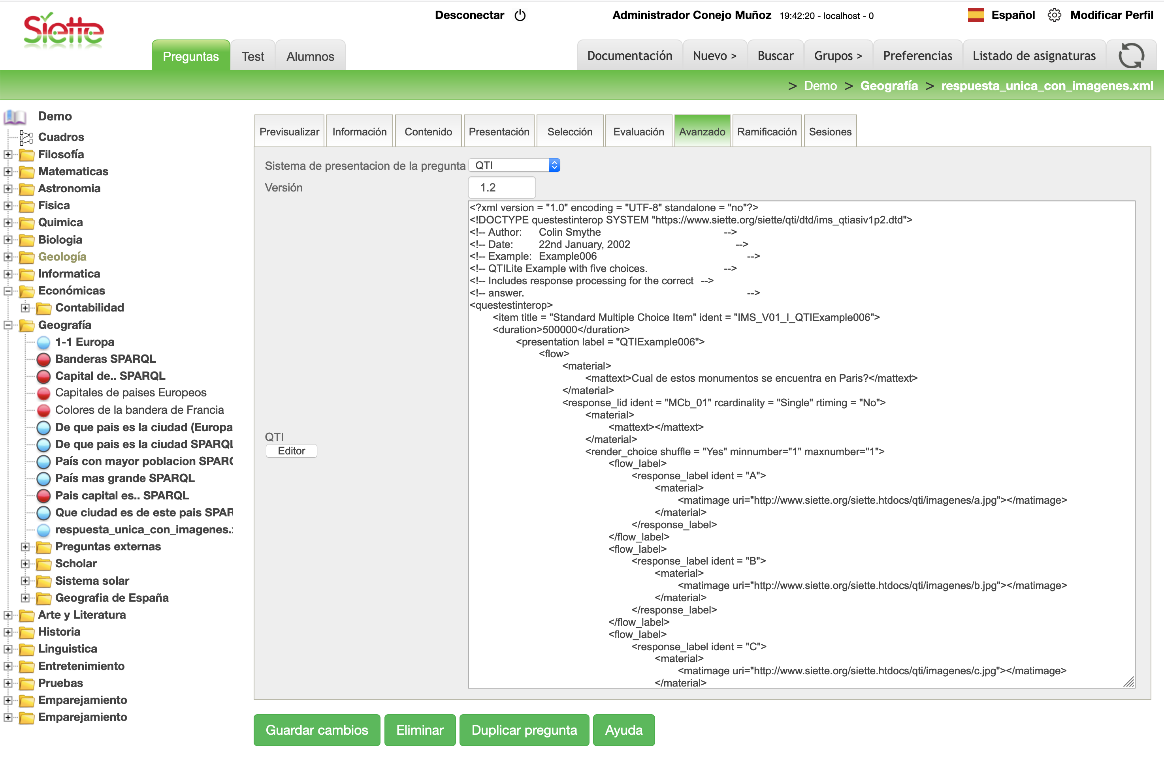Click the Spanish flag language icon
Screen dimensions: 1164x758
tap(975, 15)
